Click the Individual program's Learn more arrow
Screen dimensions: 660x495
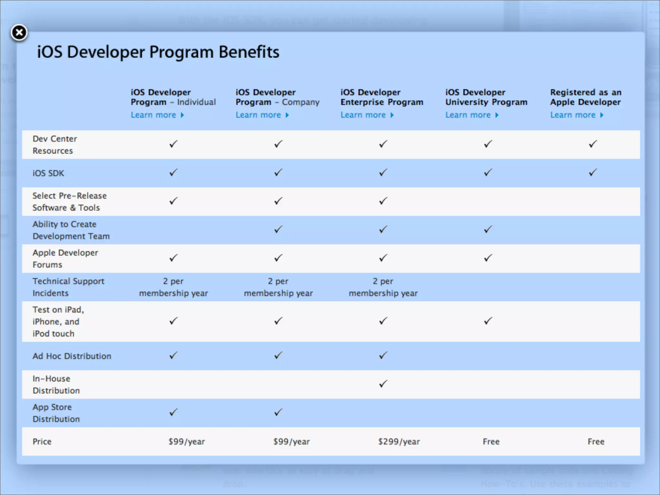click(182, 115)
